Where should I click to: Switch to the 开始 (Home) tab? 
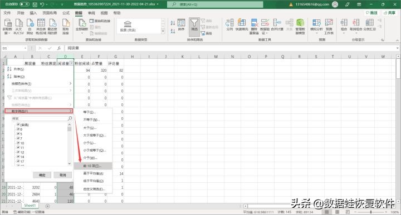click(21, 13)
